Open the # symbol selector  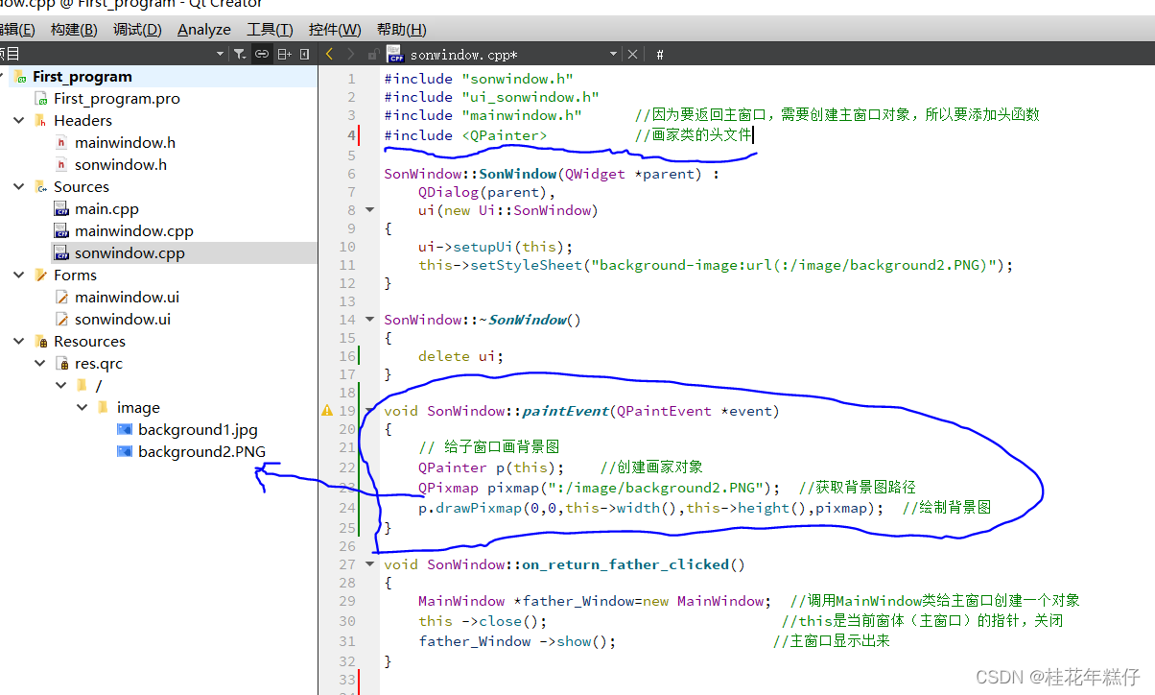pyautogui.click(x=660, y=55)
